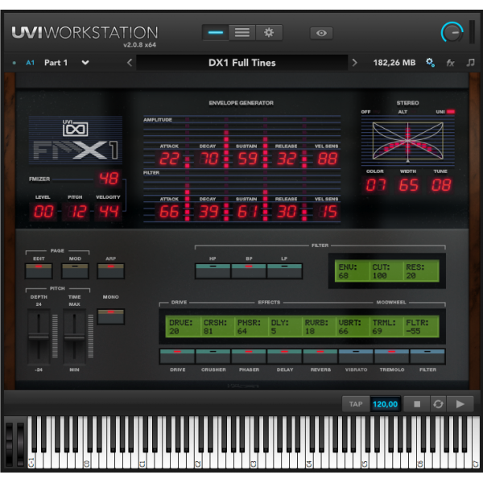
Task: Click the TAP tempo button
Action: point(356,404)
